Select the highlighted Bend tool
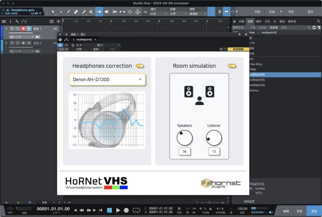Viewport: 322px width, 217px height. pos(99,12)
